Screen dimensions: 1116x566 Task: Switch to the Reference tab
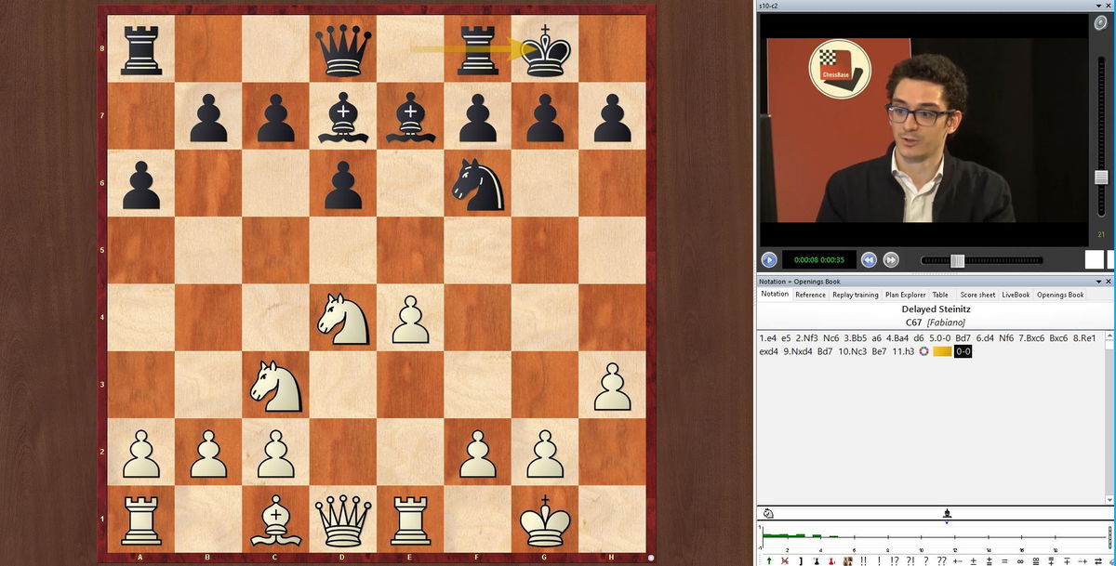coord(810,295)
